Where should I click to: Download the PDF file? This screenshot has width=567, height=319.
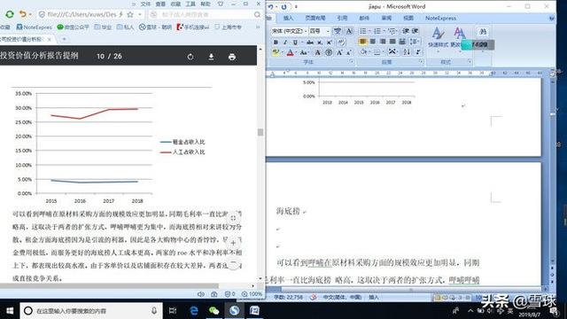(x=211, y=57)
